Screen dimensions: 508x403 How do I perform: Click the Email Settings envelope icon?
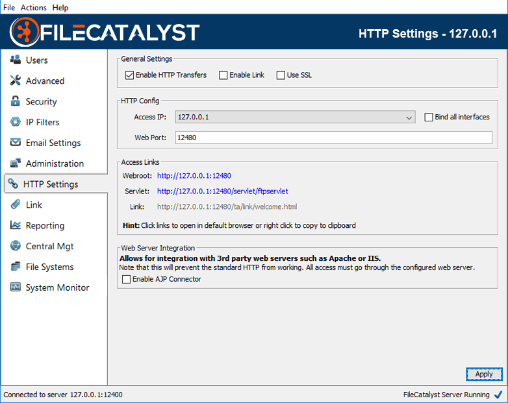[x=15, y=142]
